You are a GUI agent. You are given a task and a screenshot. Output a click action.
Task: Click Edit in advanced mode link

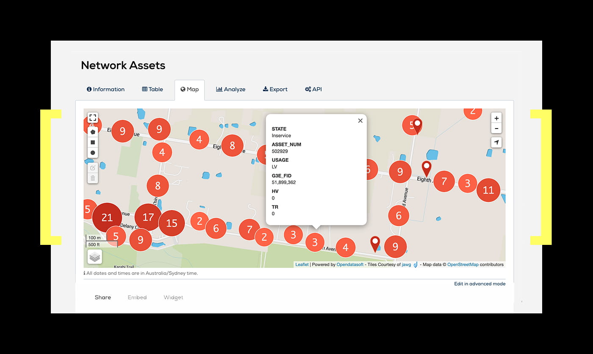pyautogui.click(x=479, y=284)
